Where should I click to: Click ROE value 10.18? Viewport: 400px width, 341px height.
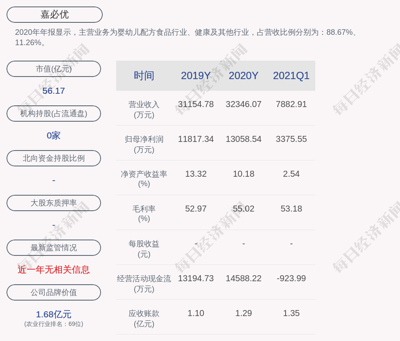click(x=243, y=174)
